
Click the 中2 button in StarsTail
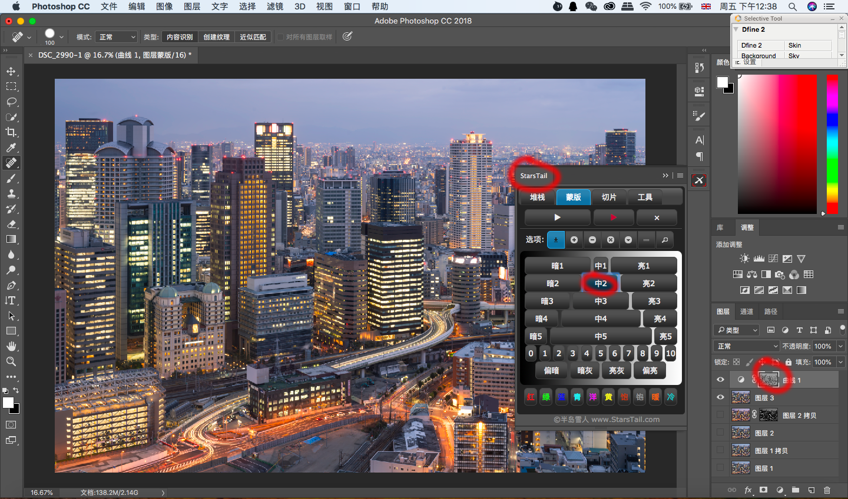(x=600, y=283)
